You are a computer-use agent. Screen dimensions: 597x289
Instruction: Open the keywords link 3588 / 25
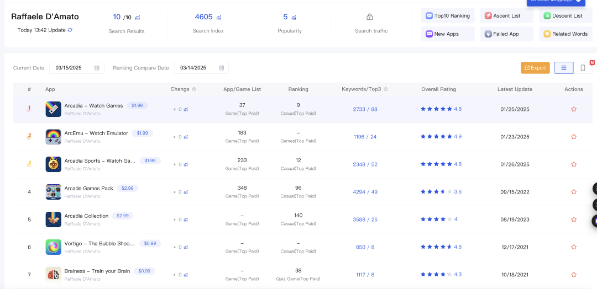[365, 220]
